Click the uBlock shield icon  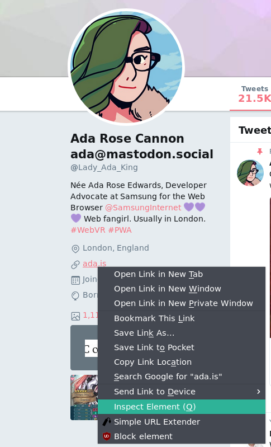(x=107, y=436)
